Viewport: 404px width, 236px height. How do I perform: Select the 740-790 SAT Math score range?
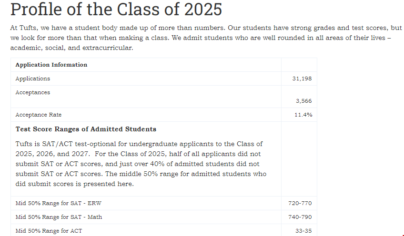300,217
